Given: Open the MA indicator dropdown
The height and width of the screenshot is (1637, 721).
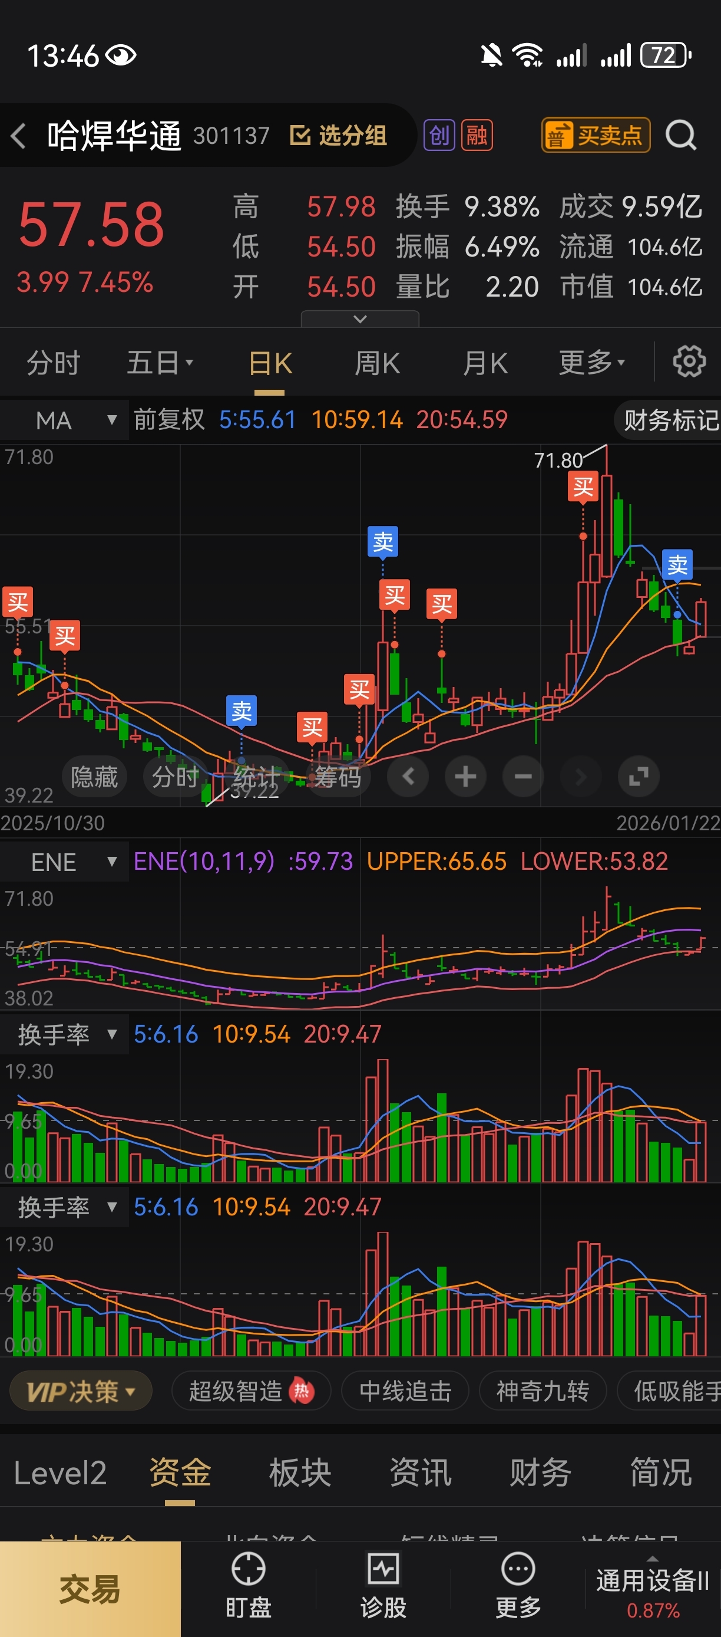Looking at the screenshot, I should click(x=64, y=420).
